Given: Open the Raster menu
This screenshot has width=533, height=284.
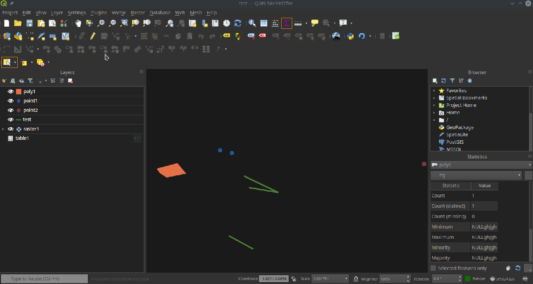Looking at the screenshot, I should (138, 13).
